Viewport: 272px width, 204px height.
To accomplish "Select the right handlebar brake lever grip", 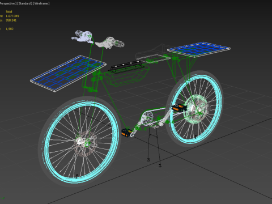I will point(110,42).
